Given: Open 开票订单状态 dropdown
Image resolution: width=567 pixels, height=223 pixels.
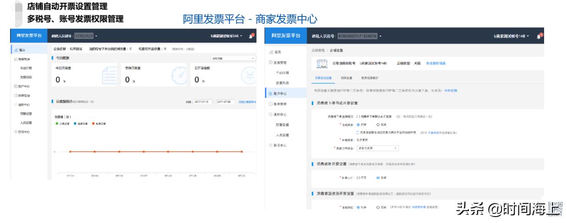Looking at the screenshot, I should tap(377, 148).
